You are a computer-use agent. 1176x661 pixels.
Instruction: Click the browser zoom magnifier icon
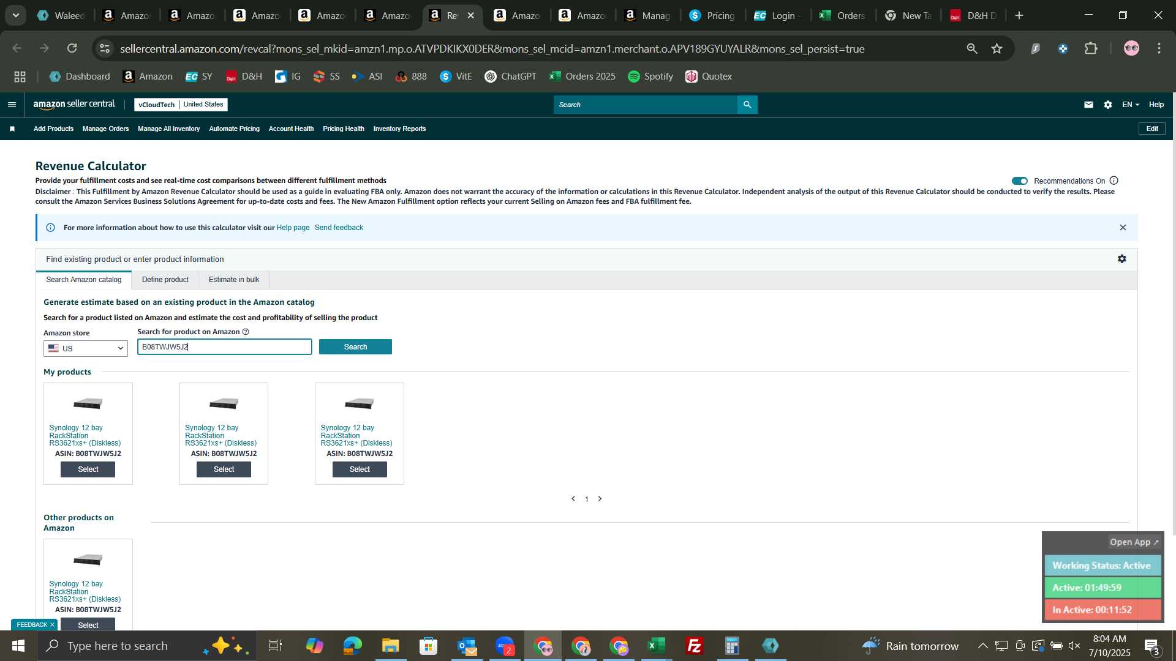pyautogui.click(x=972, y=48)
